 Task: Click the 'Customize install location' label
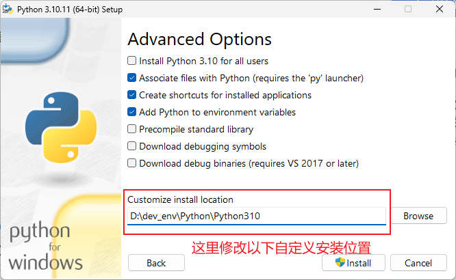[x=180, y=199]
